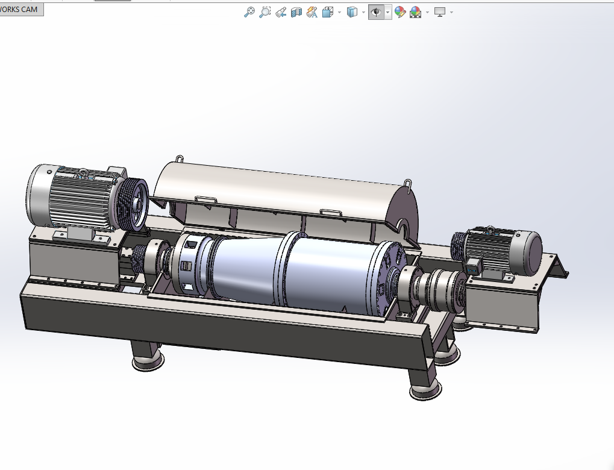
Task: Expand the View Orientation dropdown arrow
Action: point(339,11)
